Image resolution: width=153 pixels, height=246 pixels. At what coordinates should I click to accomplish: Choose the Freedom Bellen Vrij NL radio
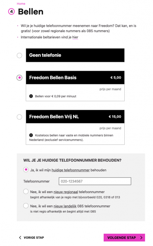coord(20,117)
